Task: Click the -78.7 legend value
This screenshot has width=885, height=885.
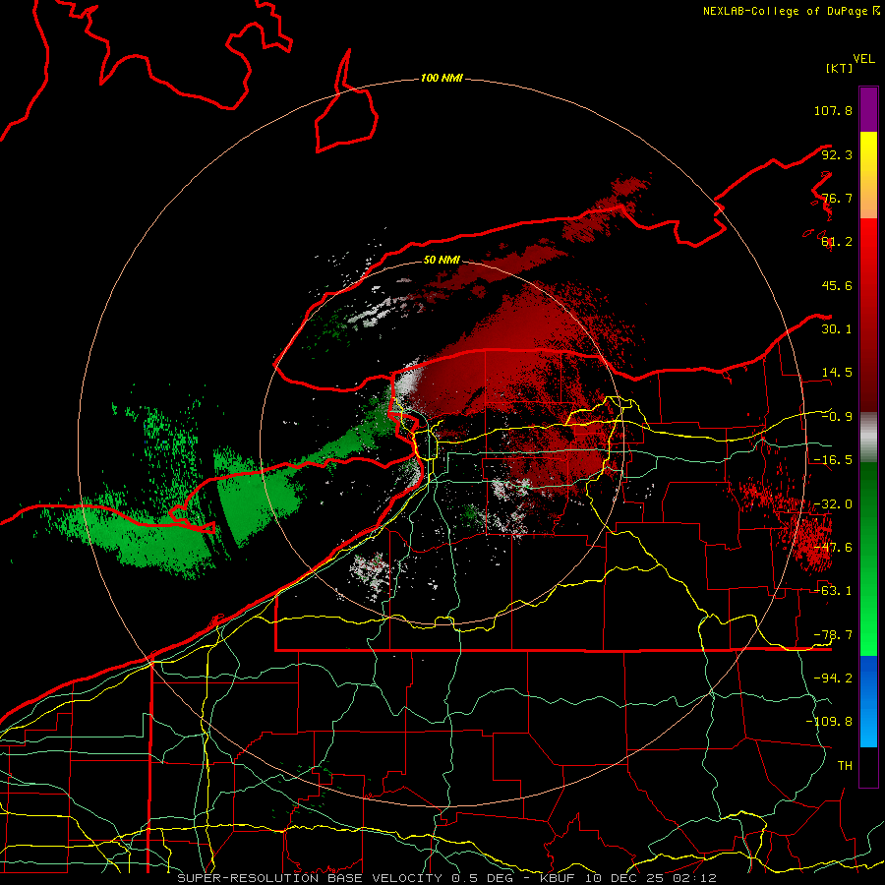Action: point(833,635)
